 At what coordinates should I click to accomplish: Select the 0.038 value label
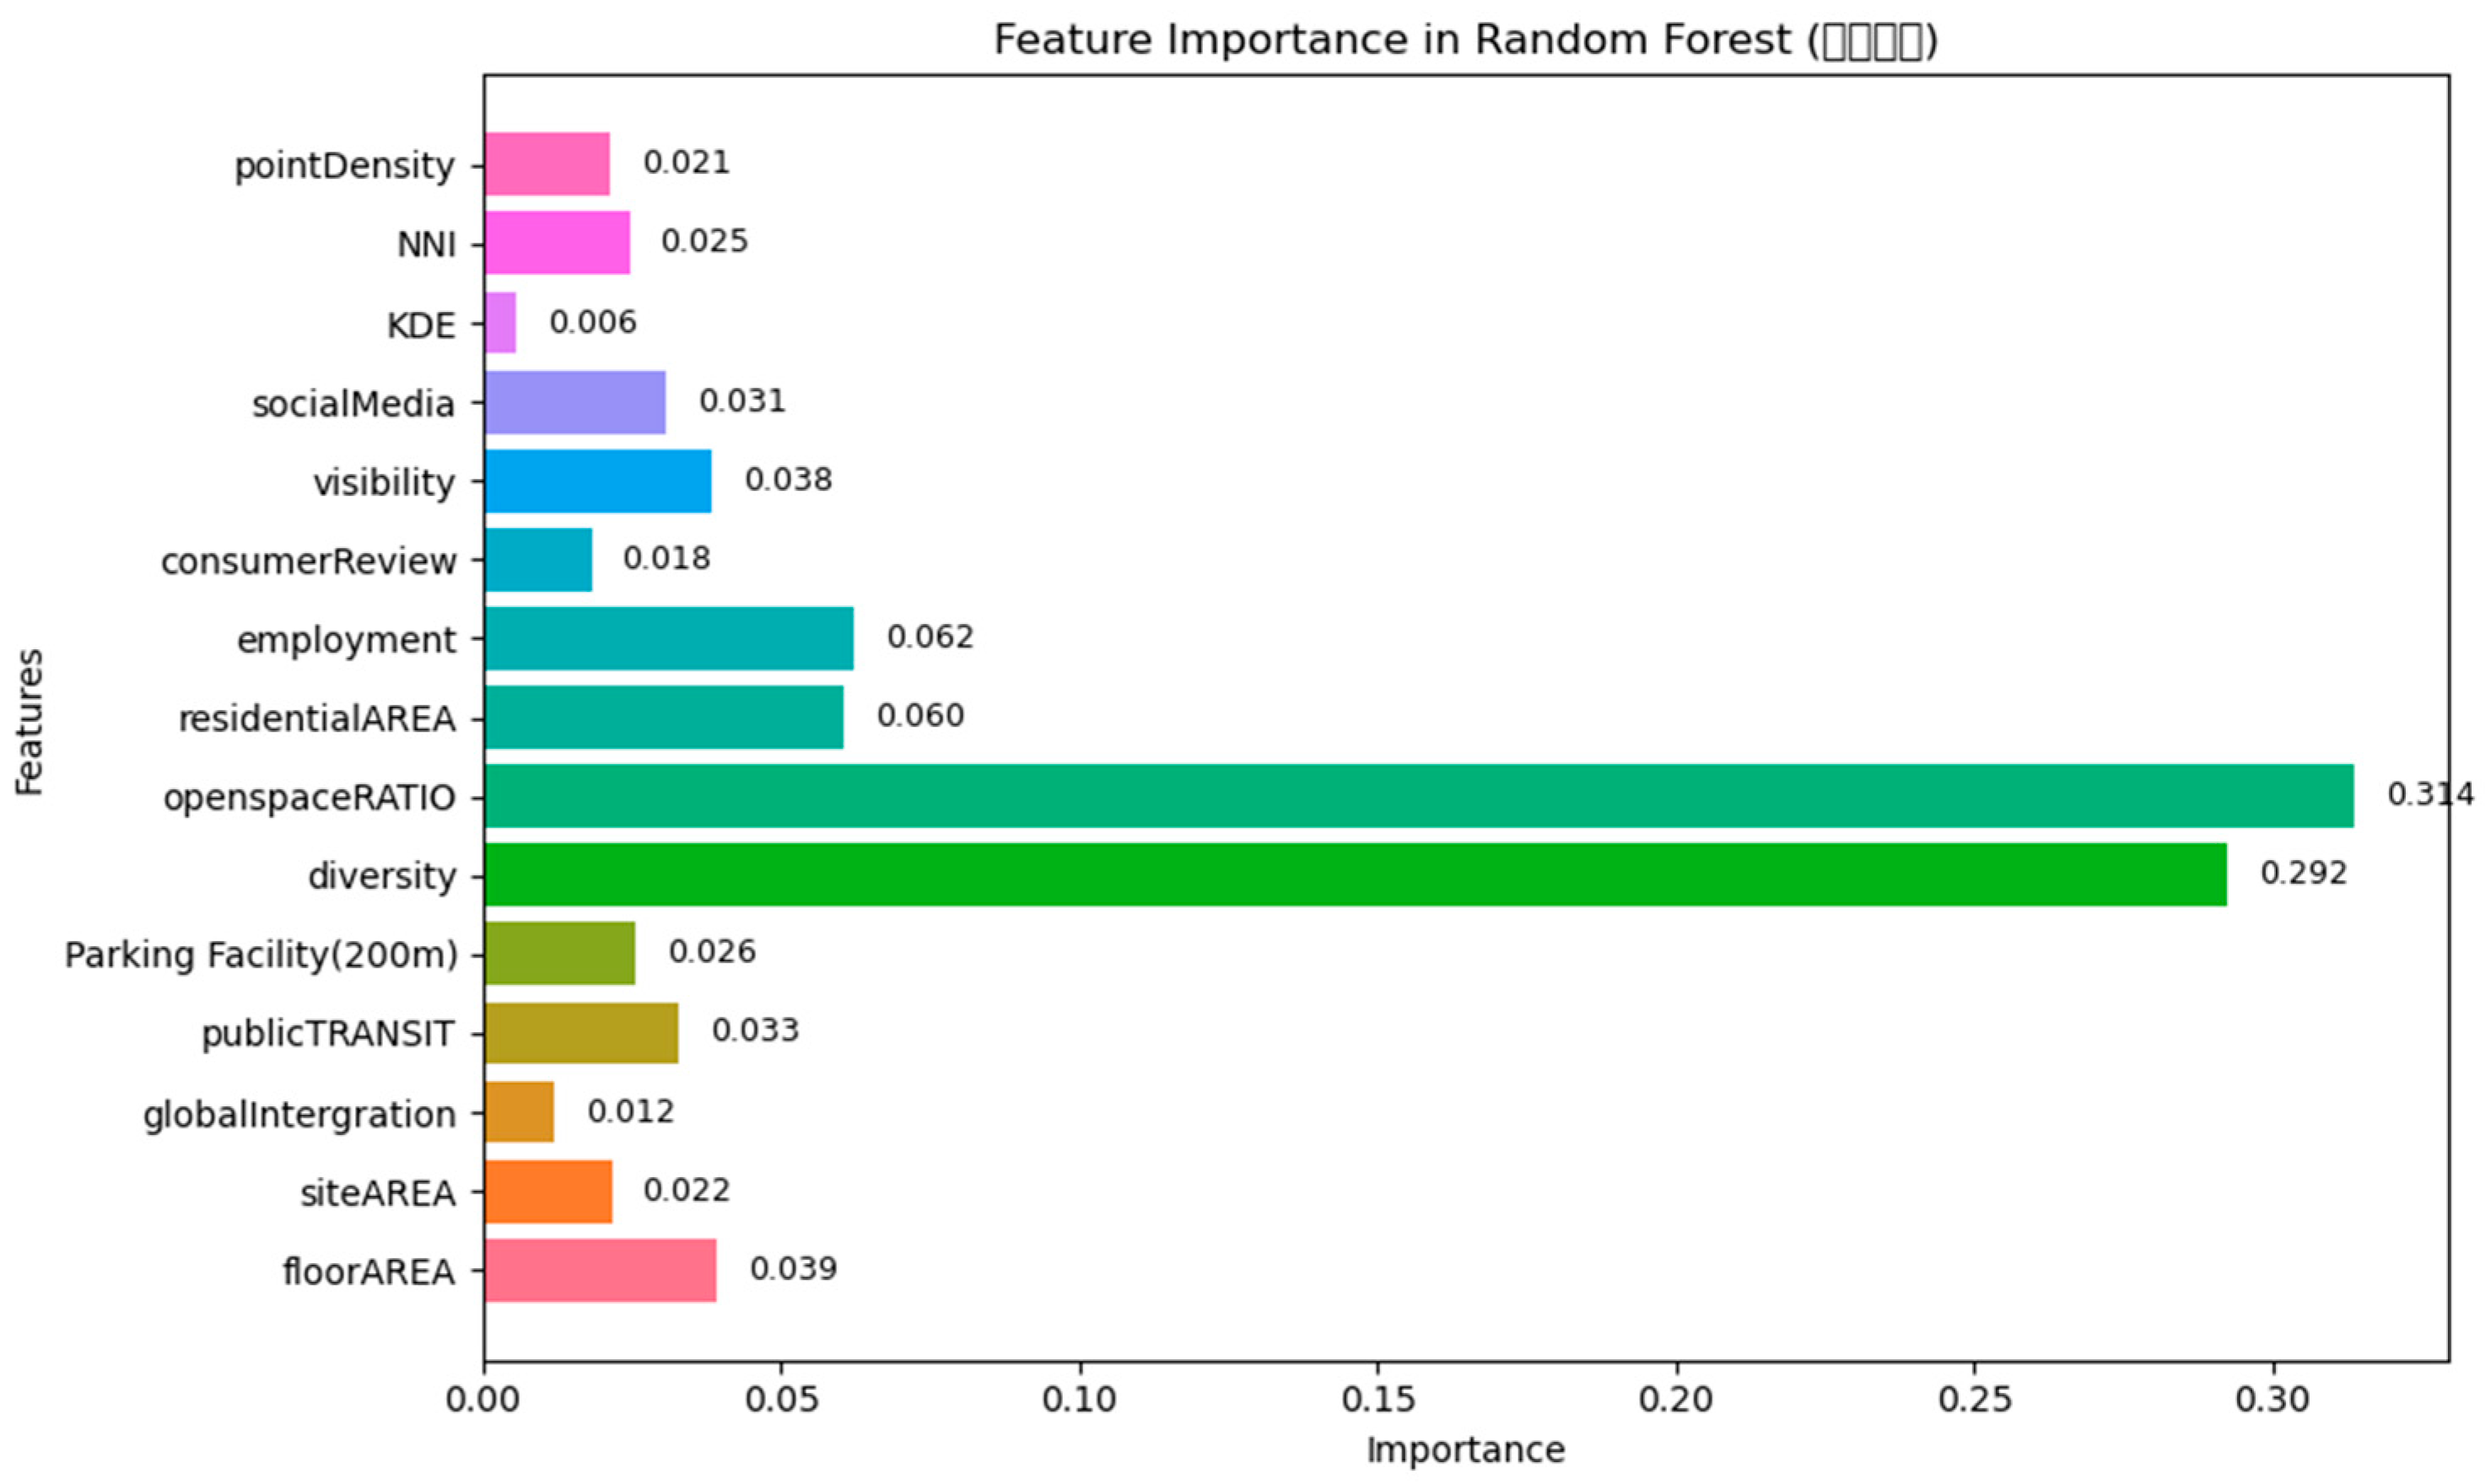[789, 479]
